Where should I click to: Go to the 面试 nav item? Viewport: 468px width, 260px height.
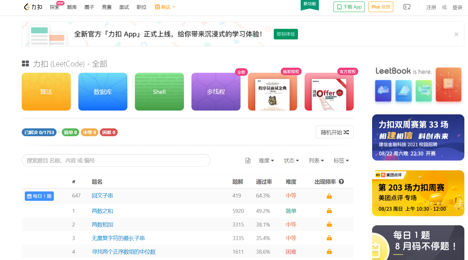pyautogui.click(x=124, y=7)
